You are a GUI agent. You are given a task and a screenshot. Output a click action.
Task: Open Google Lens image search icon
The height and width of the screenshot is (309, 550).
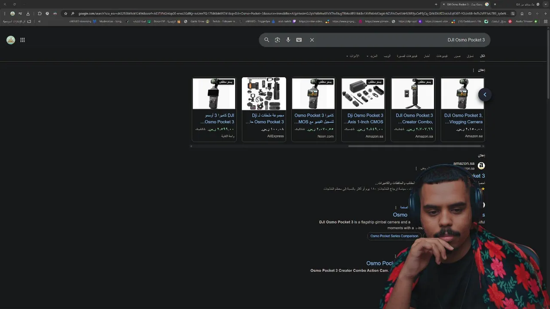(278, 40)
